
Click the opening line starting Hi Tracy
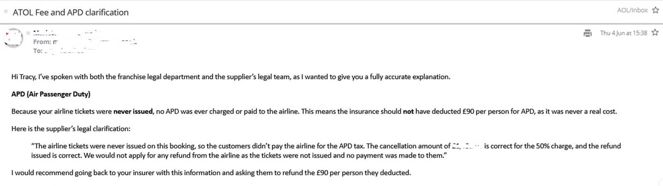(x=231, y=77)
